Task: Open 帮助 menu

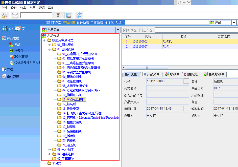Action: click(51, 8)
